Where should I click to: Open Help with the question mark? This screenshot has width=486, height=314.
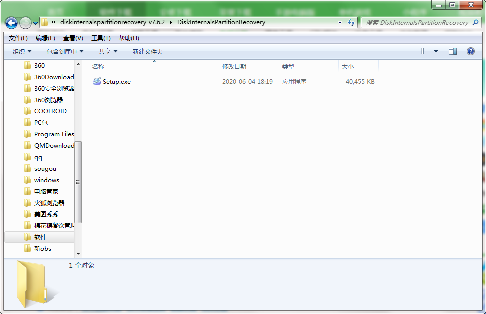pos(471,51)
